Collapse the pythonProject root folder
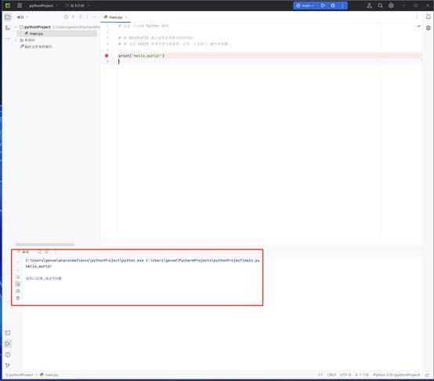The height and width of the screenshot is (381, 434). coord(16,27)
